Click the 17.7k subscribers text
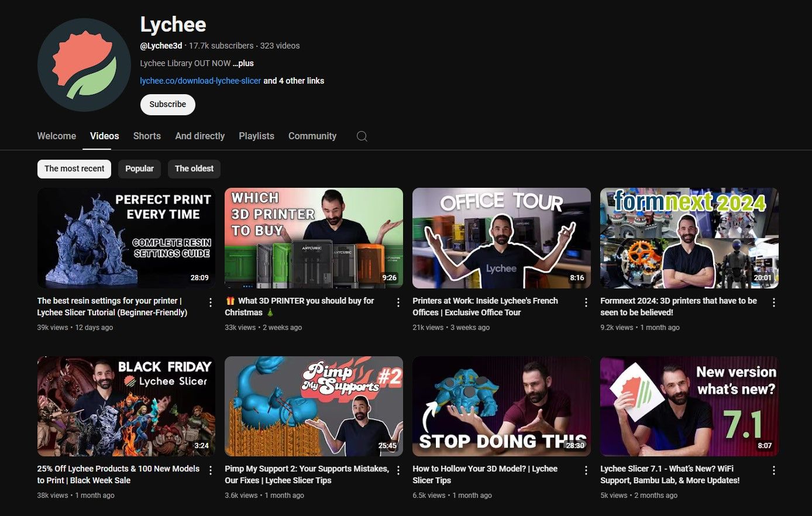The width and height of the screenshot is (812, 516). [x=221, y=46]
